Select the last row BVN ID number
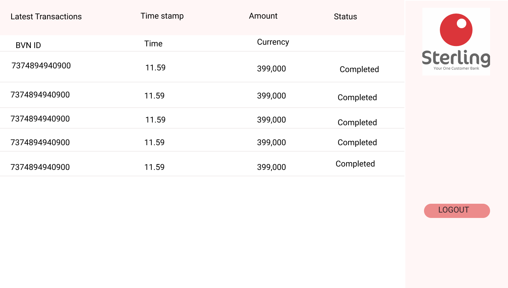 tap(40, 167)
